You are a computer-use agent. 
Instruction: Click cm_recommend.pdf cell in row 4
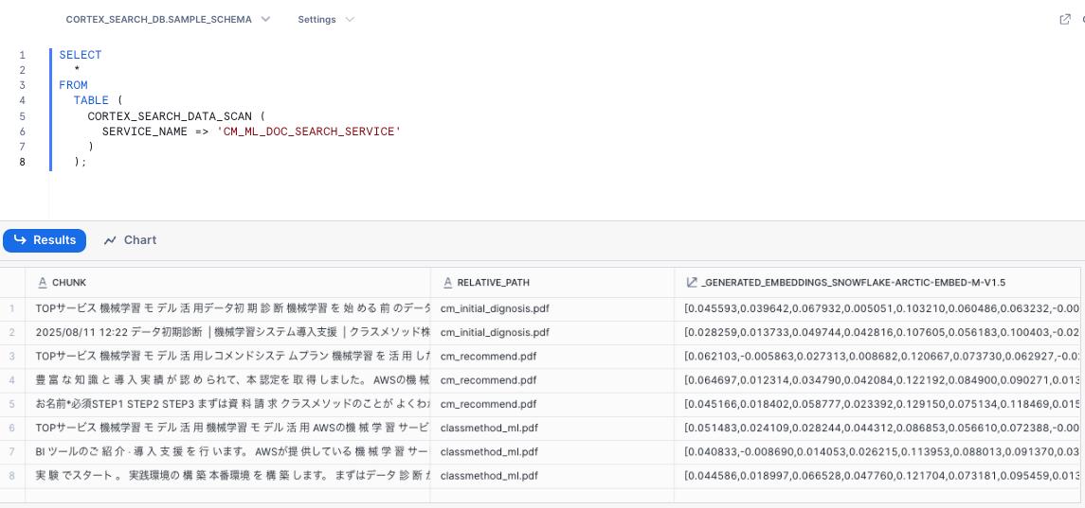point(552,380)
